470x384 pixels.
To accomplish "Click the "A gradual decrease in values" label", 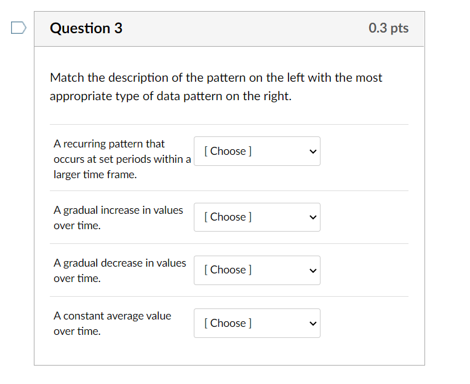I will 120,270.
